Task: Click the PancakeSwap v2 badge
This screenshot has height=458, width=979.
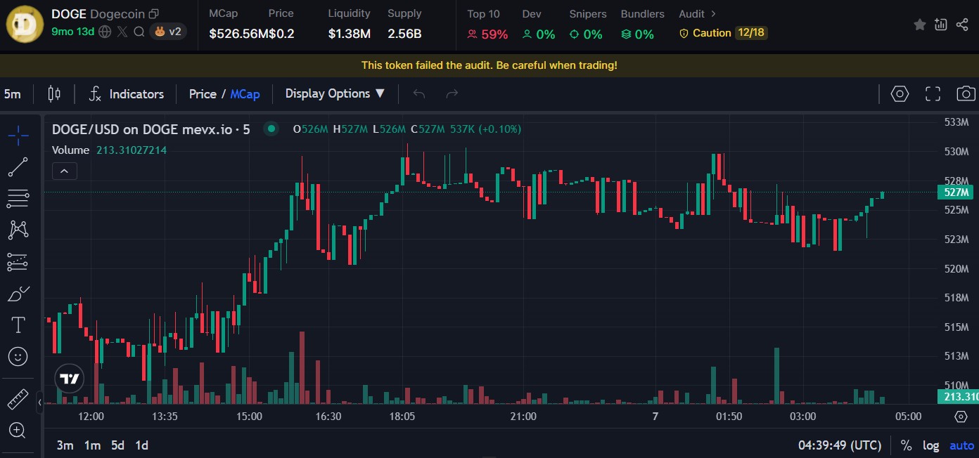Action: (168, 32)
